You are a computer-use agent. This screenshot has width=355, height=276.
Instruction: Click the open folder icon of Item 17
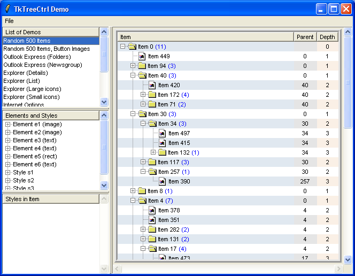pyautogui.click(x=152, y=249)
